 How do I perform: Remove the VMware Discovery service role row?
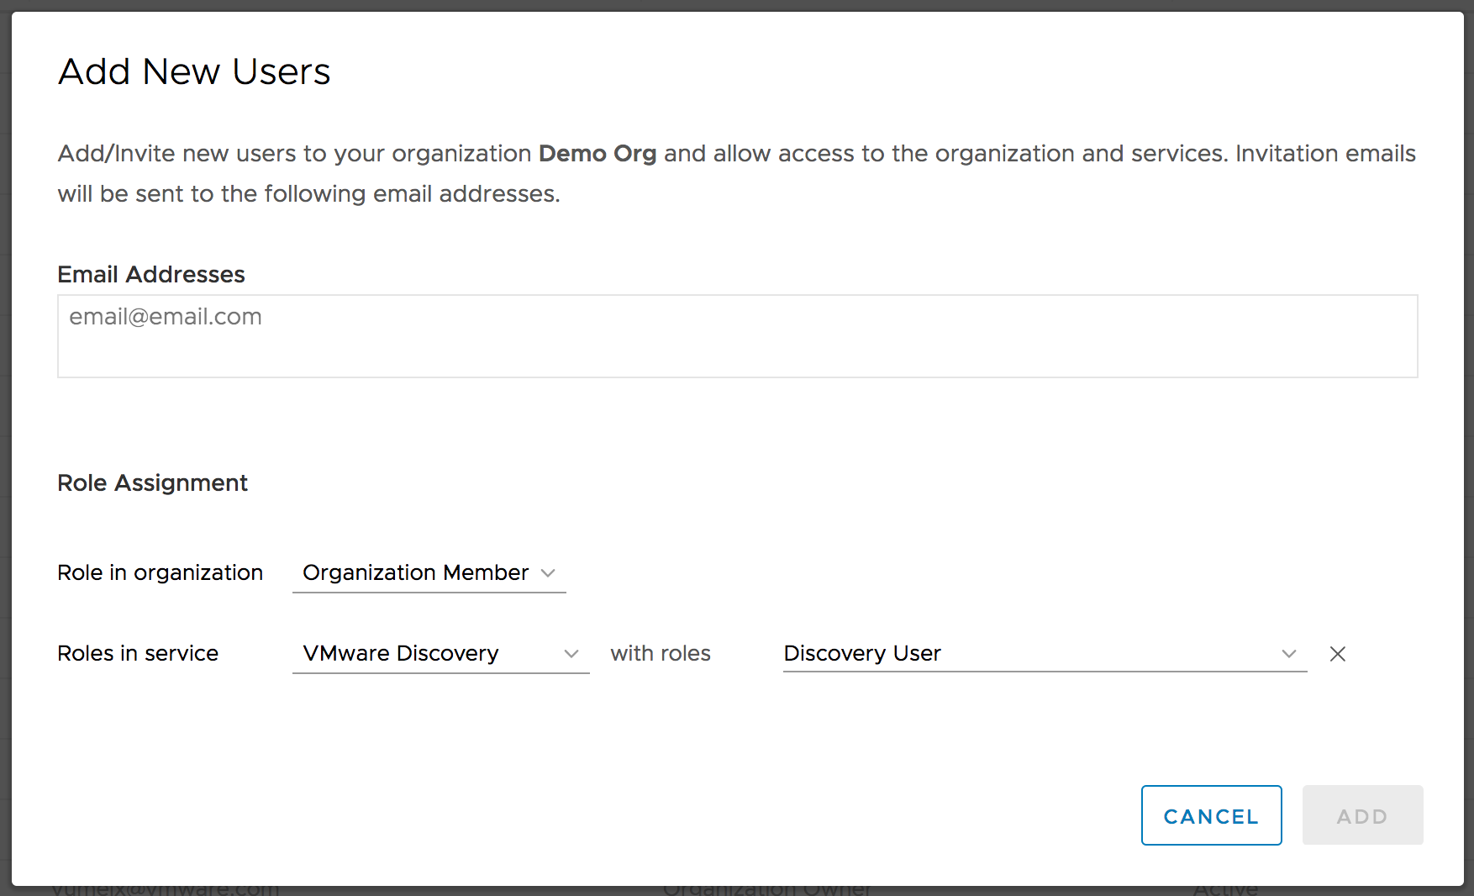click(x=1337, y=654)
